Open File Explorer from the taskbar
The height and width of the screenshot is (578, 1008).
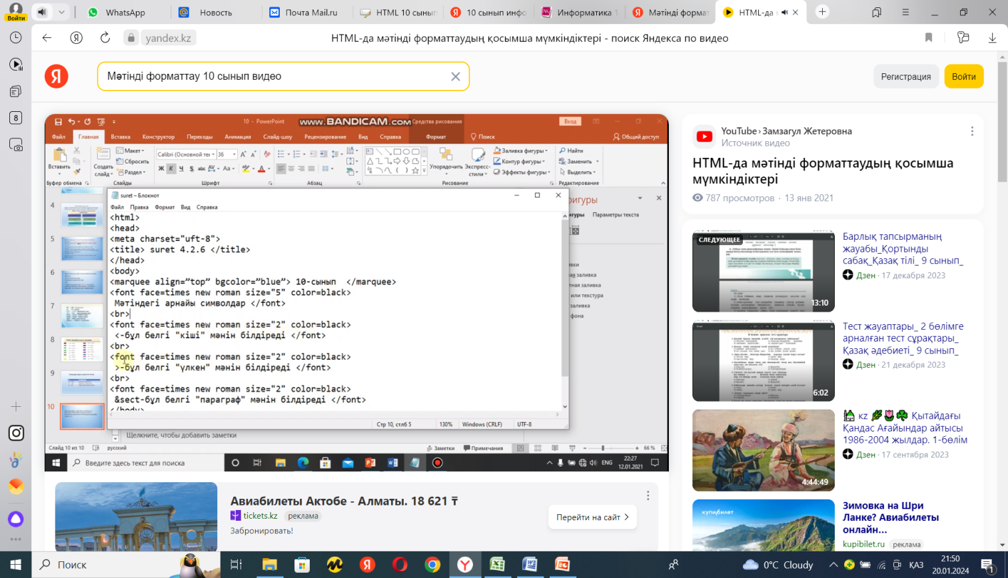(x=269, y=565)
